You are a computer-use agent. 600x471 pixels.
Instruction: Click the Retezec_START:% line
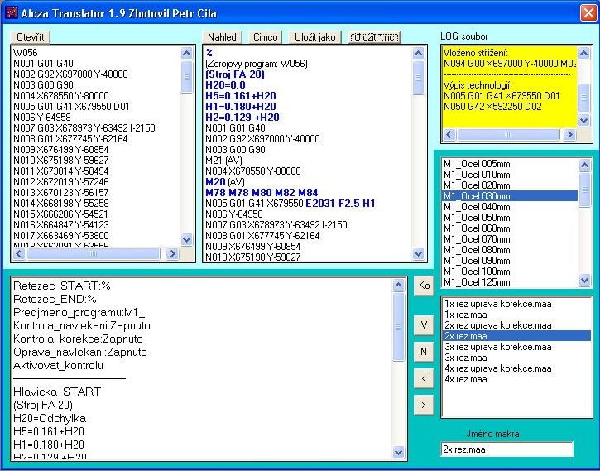click(62, 286)
